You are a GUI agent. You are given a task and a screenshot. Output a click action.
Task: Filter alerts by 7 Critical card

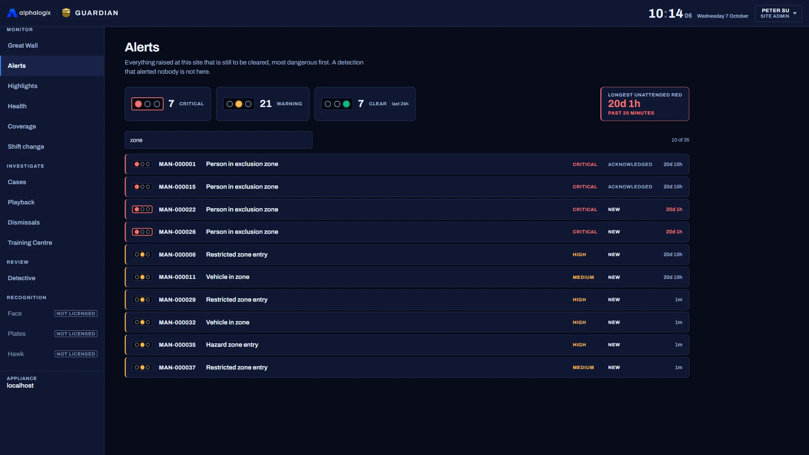coord(168,104)
